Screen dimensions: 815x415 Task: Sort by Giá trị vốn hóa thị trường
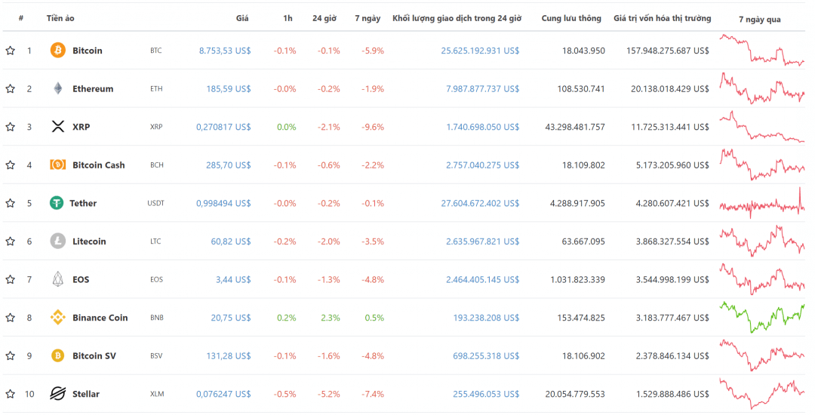663,18
